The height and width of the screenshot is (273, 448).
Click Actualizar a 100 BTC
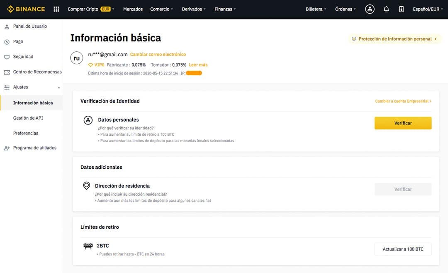(403, 249)
